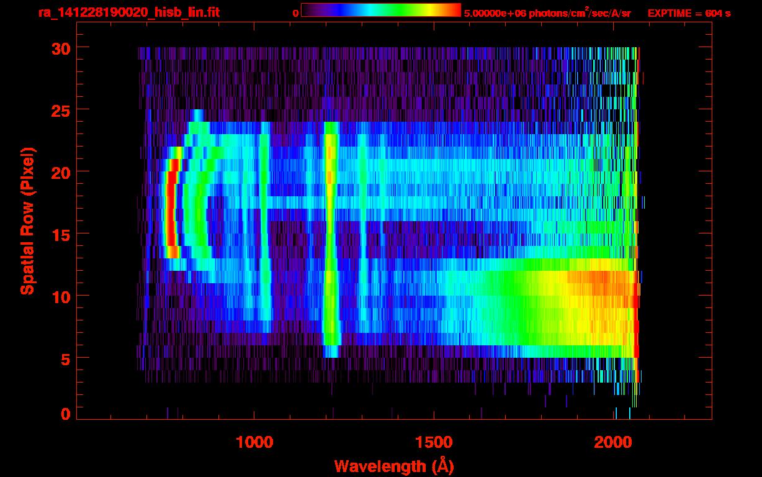Click the y-axis tick label 10
Screen dimensions: 762x477
pyautogui.click(x=60, y=296)
